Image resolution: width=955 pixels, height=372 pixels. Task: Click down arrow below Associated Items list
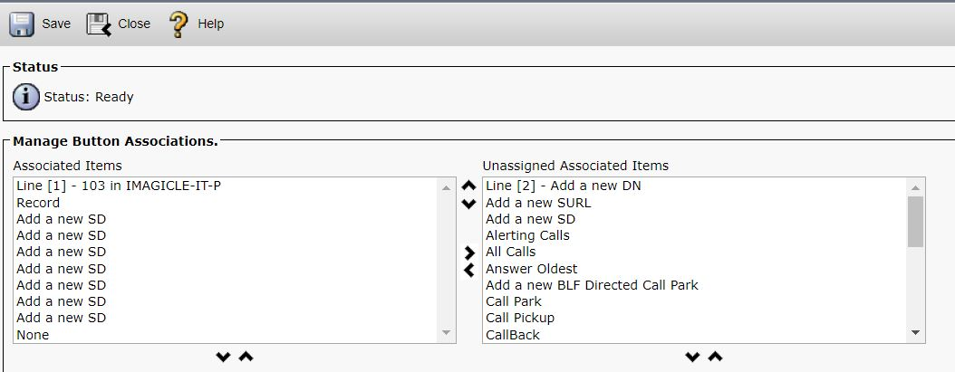pyautogui.click(x=223, y=358)
